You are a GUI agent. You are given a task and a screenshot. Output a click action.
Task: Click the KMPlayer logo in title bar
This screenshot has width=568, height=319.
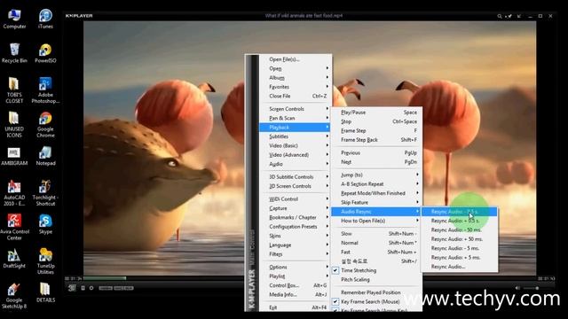(x=79, y=16)
